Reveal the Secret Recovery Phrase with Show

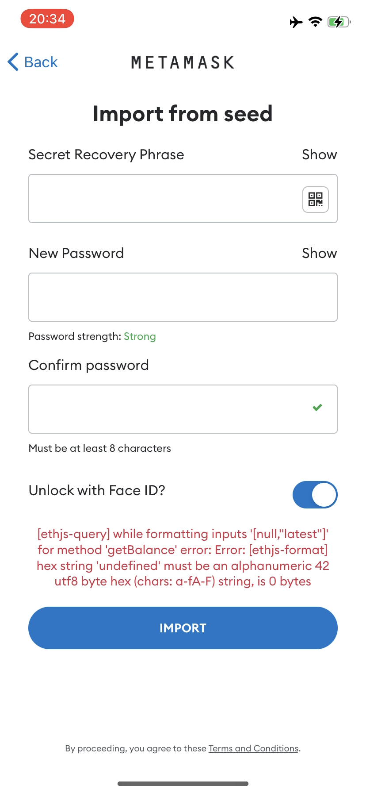pos(319,154)
